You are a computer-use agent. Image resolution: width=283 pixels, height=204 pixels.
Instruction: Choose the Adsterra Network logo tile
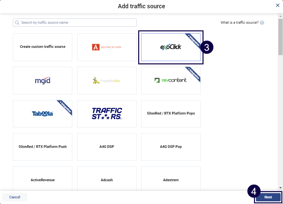pos(107,47)
